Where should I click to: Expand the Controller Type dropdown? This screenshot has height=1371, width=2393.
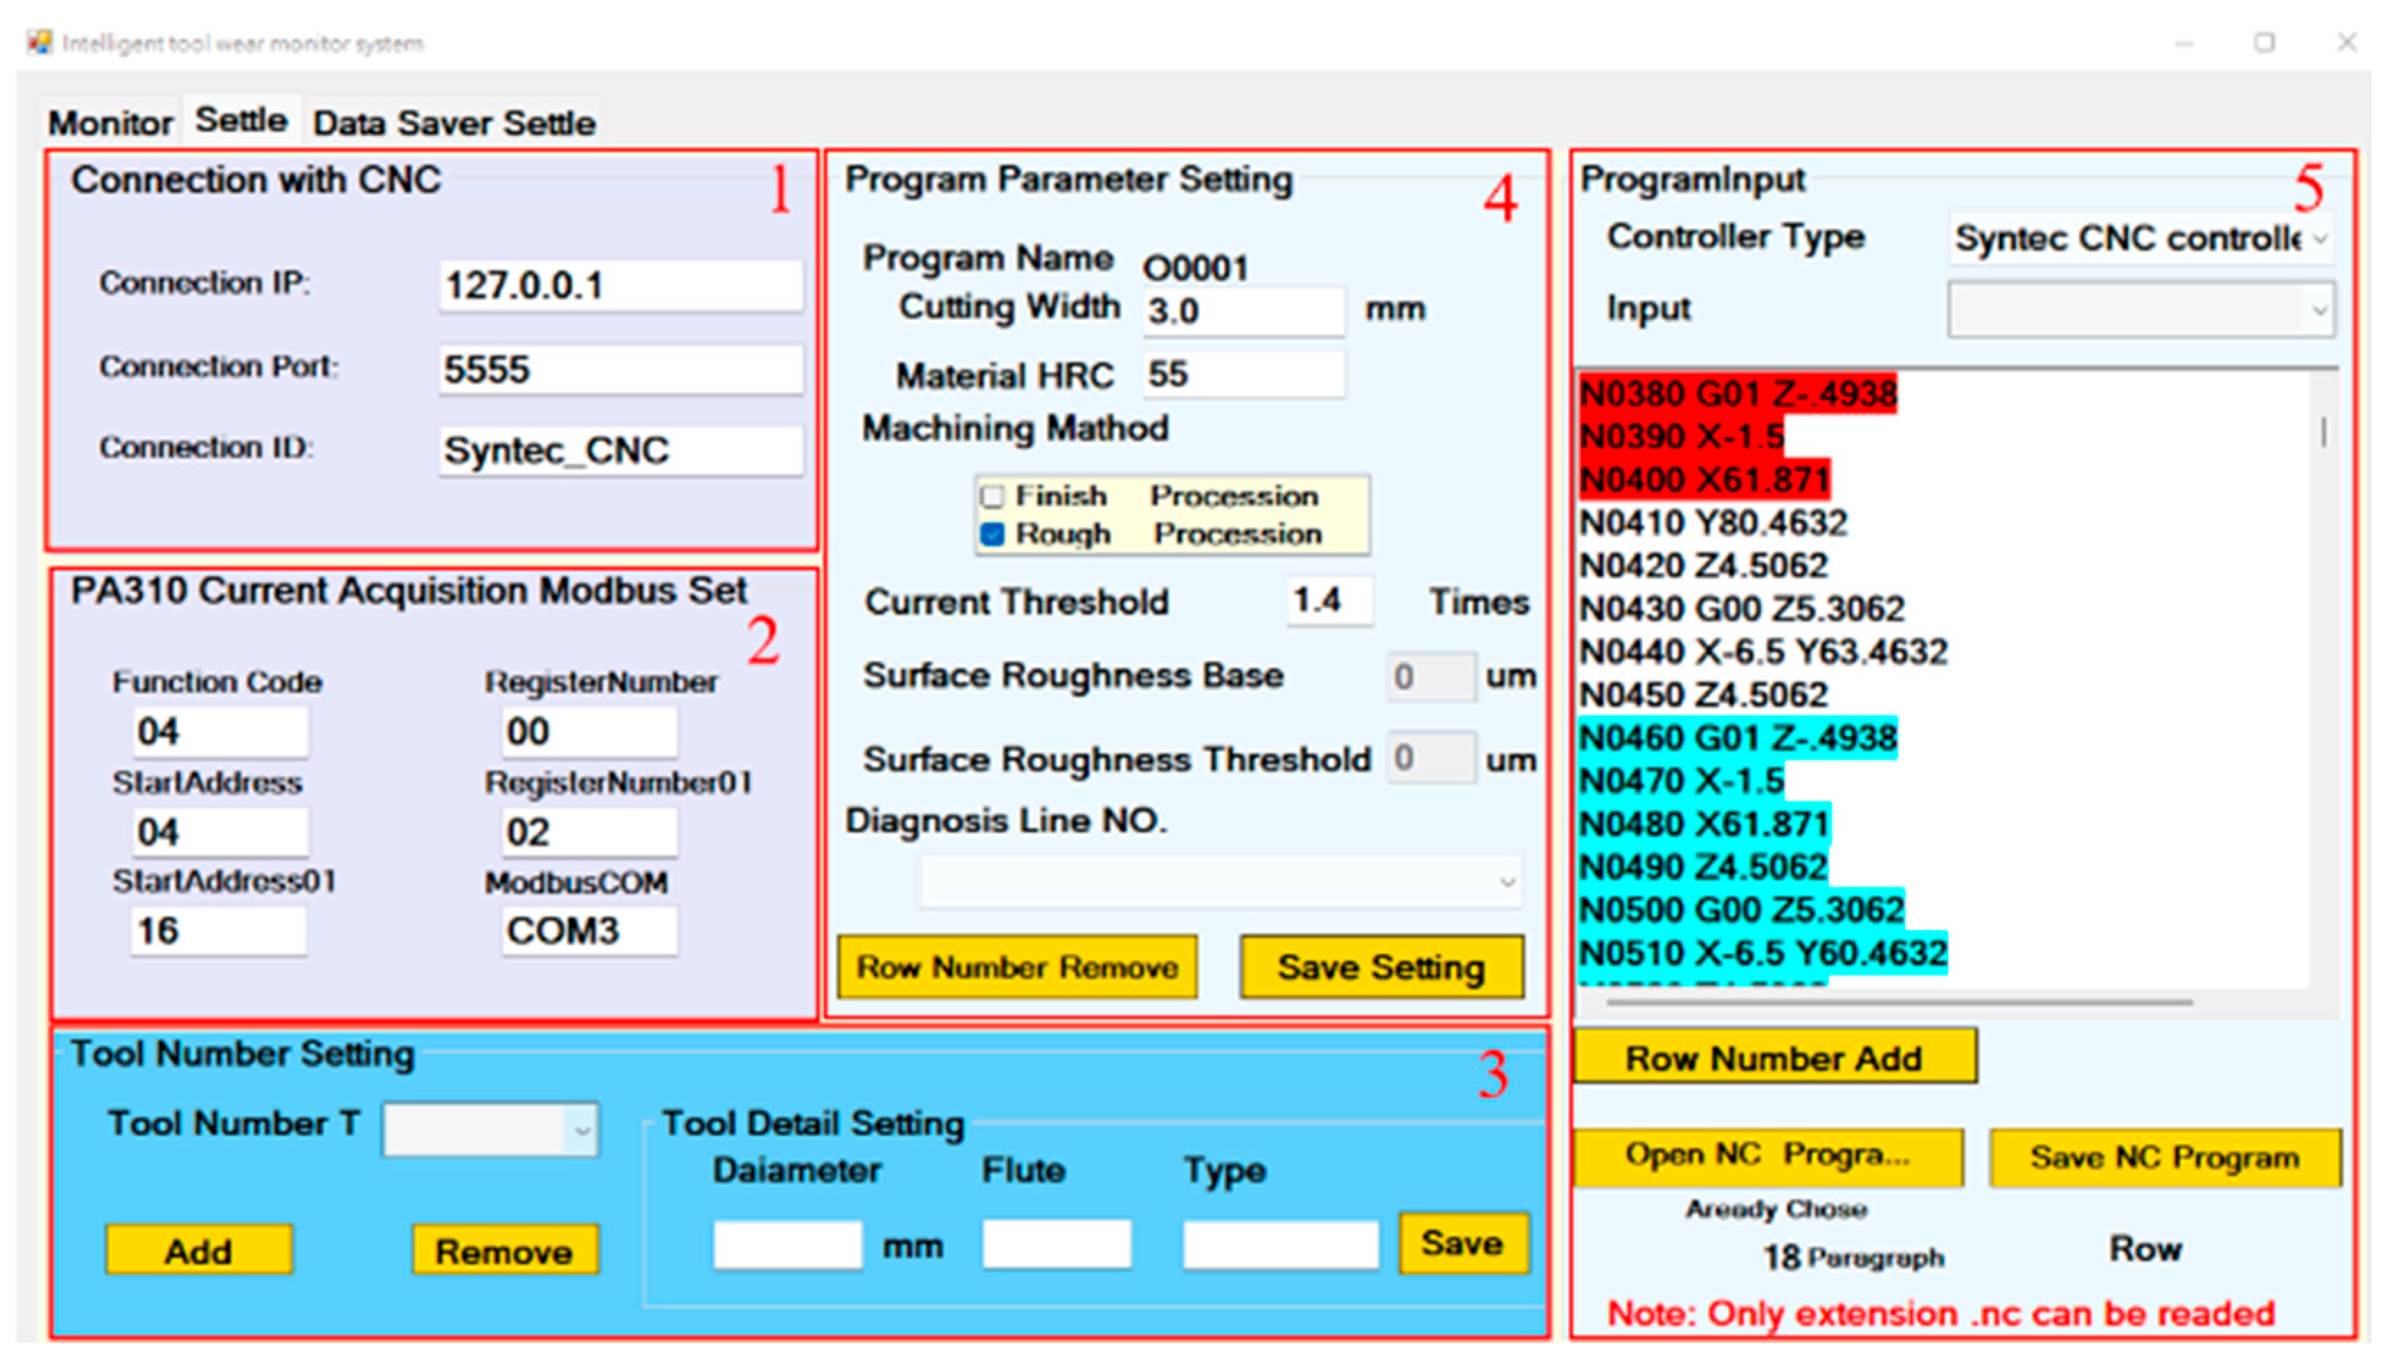[2320, 240]
